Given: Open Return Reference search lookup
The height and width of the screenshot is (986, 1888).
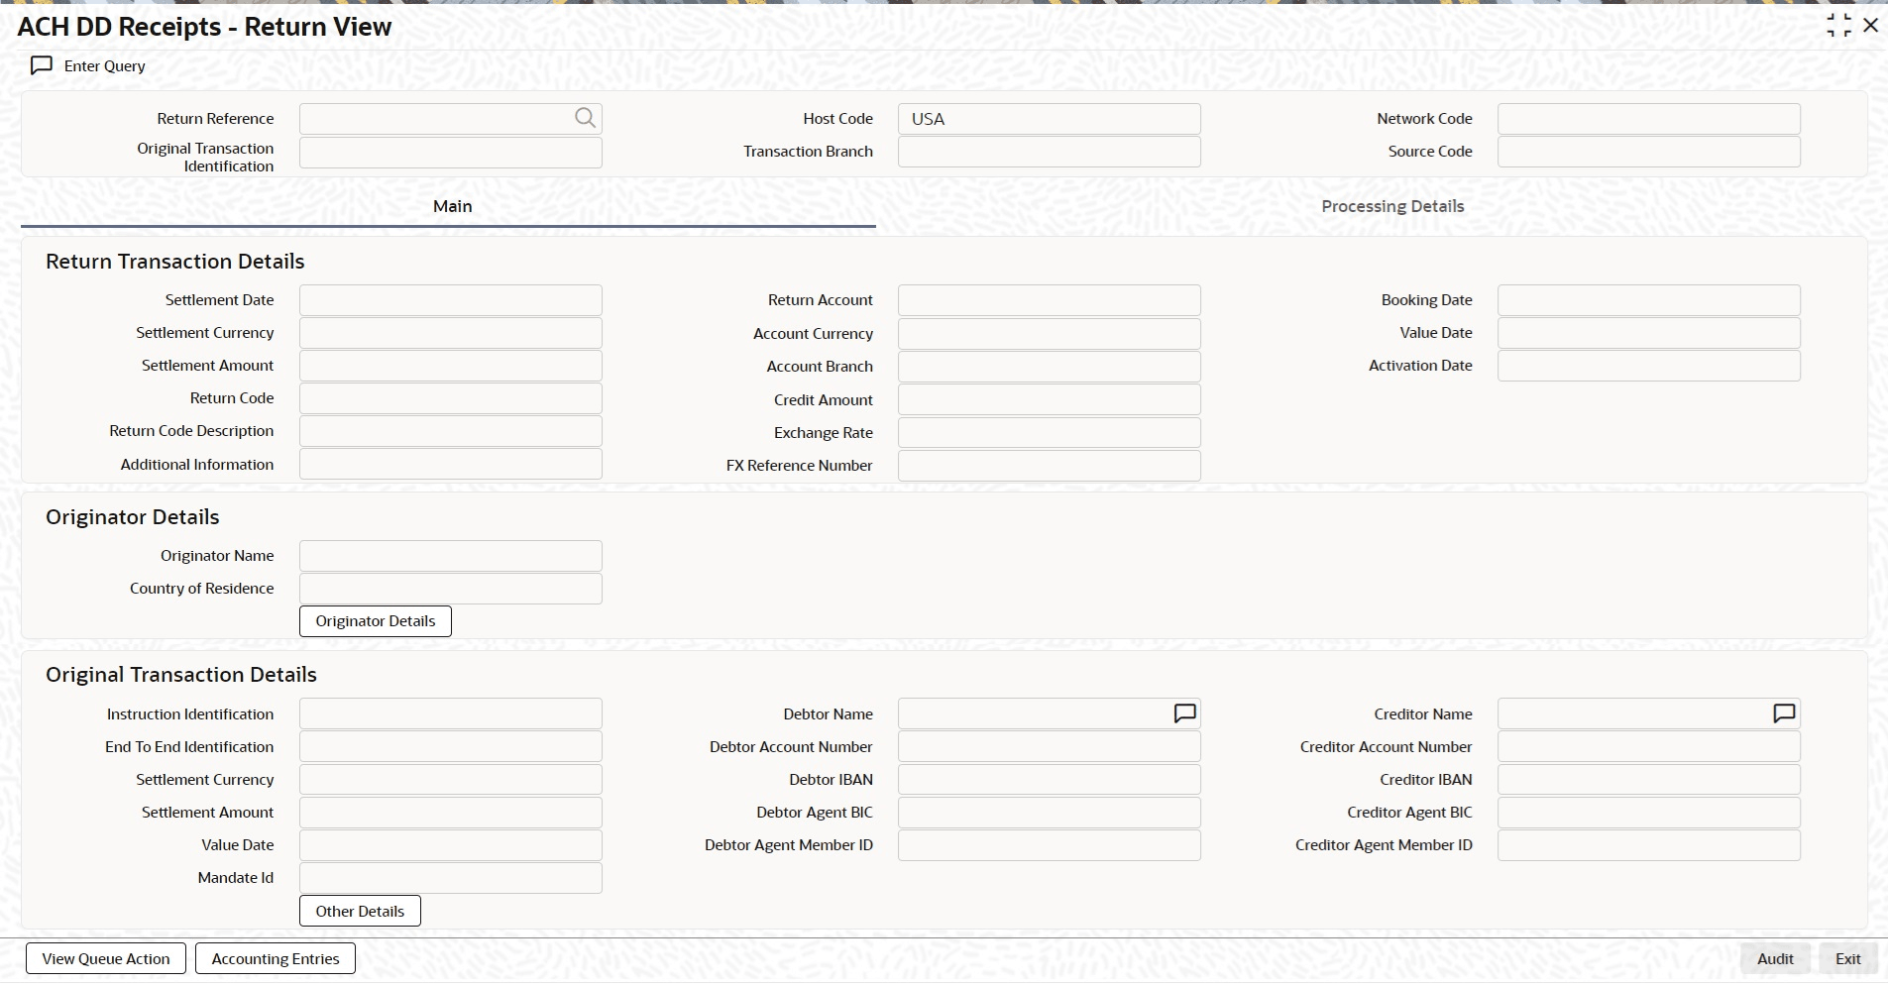Looking at the screenshot, I should tap(586, 118).
